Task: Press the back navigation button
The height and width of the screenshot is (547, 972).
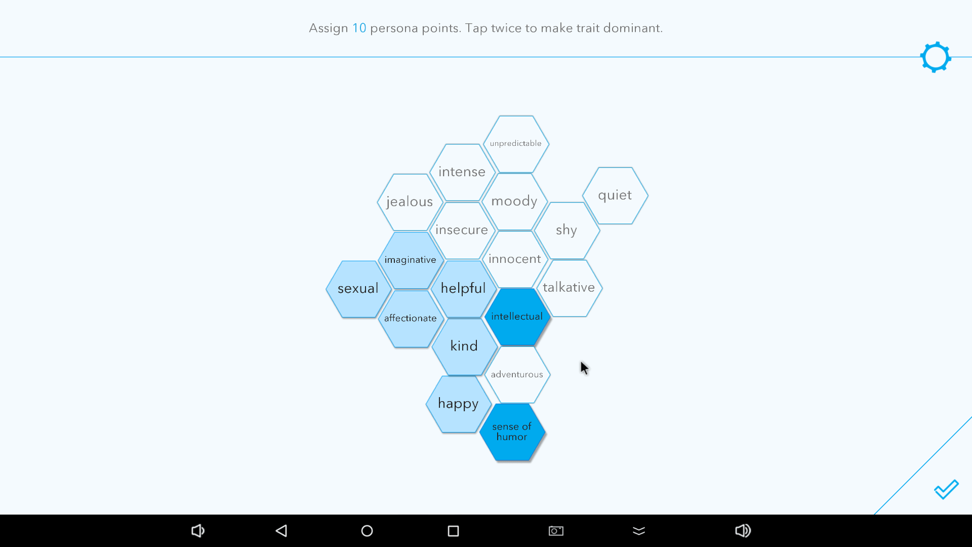Action: 280,530
